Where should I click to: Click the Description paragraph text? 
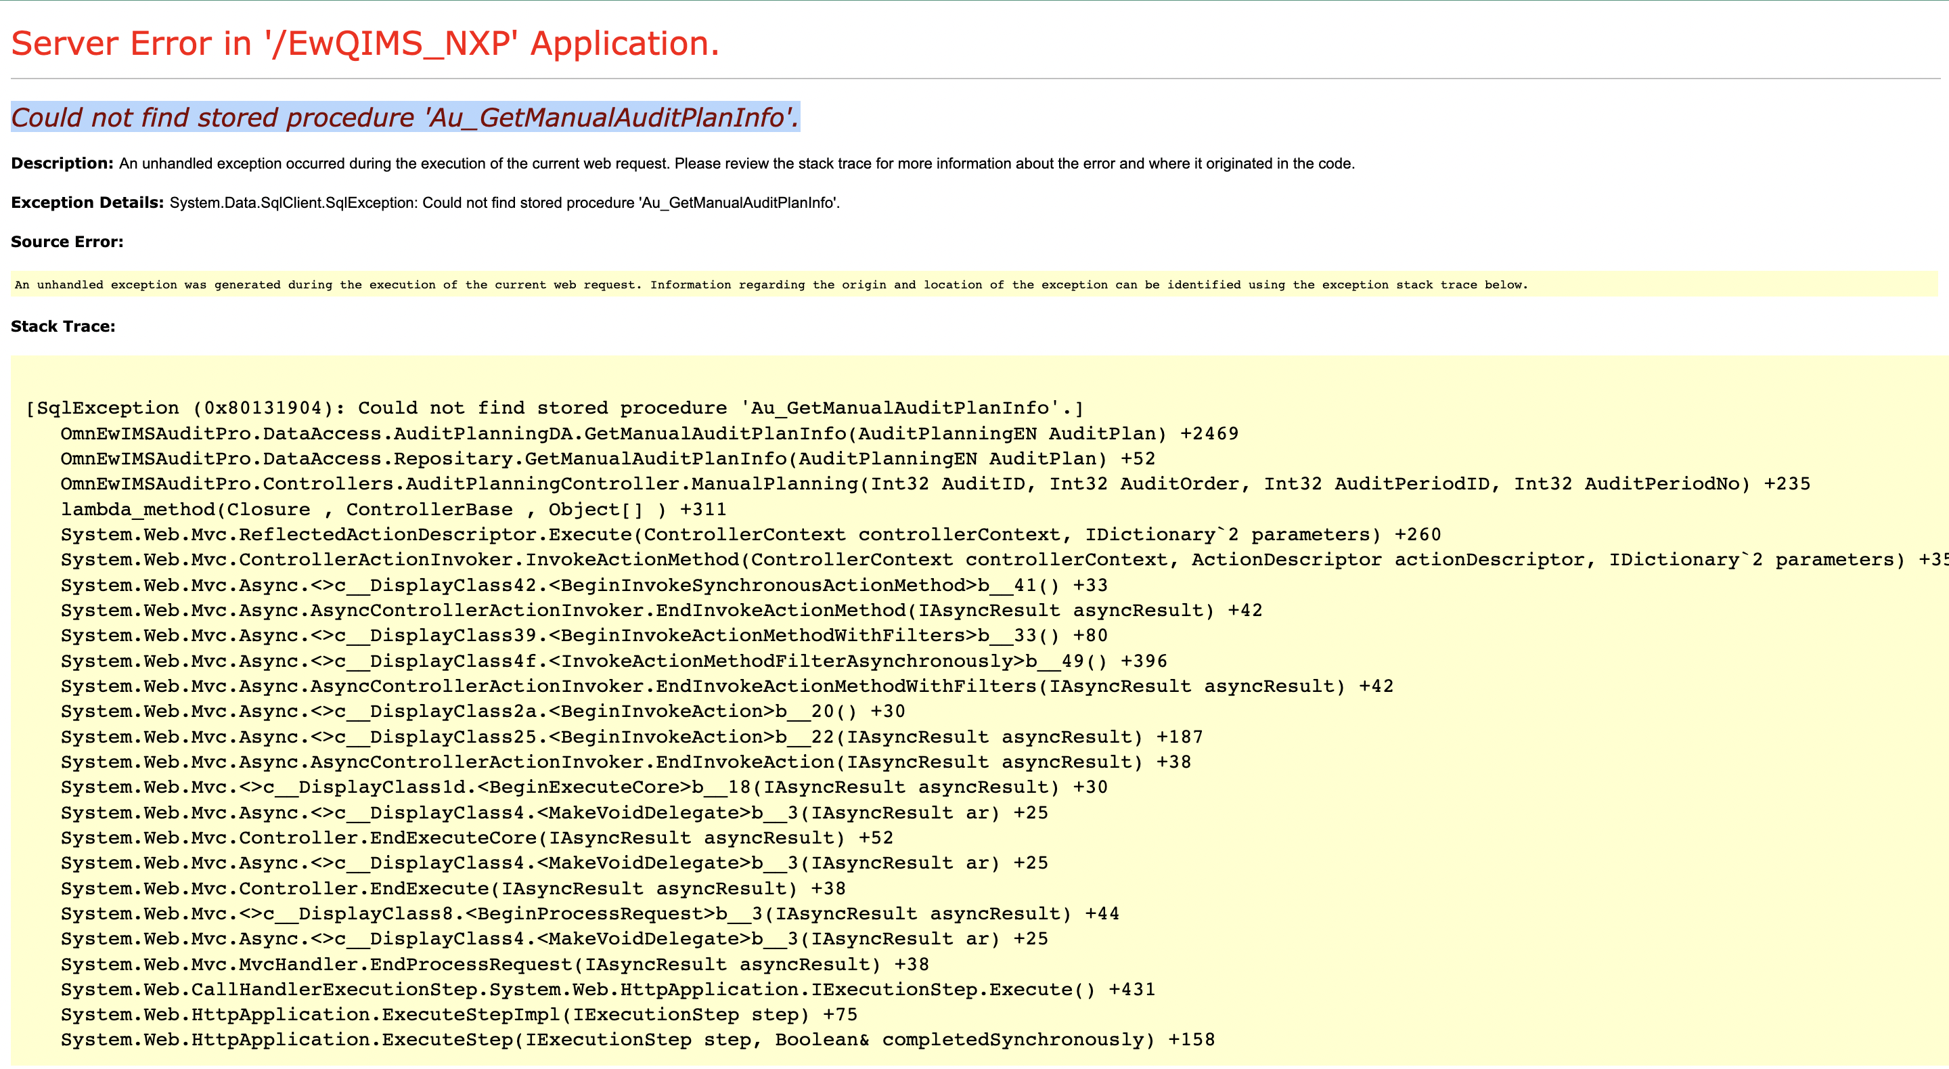[x=682, y=164]
